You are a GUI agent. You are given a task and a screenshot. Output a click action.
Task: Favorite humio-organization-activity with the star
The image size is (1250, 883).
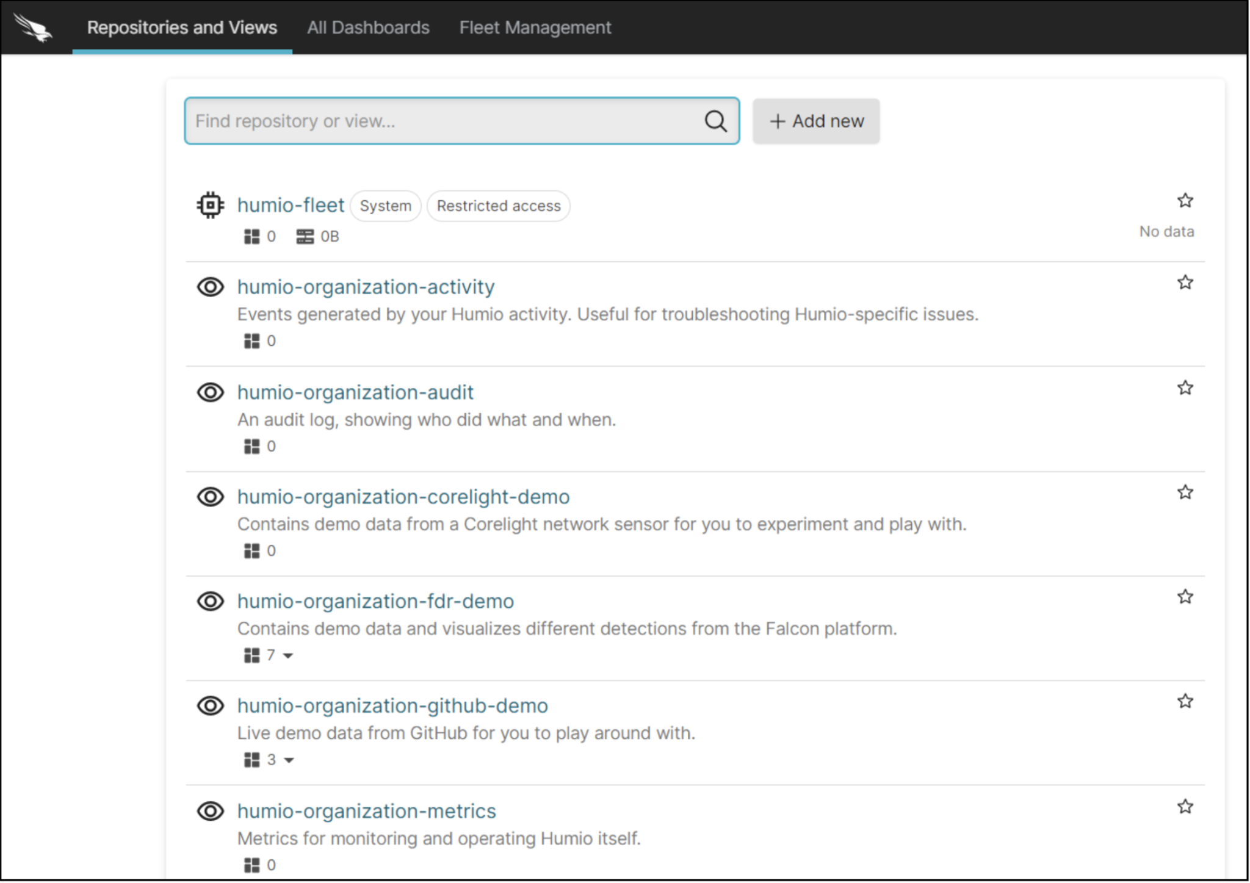[x=1185, y=282]
